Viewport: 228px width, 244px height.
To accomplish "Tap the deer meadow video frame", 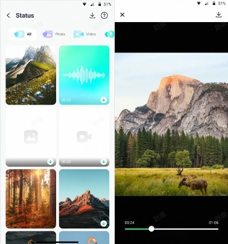I will (x=171, y=124).
